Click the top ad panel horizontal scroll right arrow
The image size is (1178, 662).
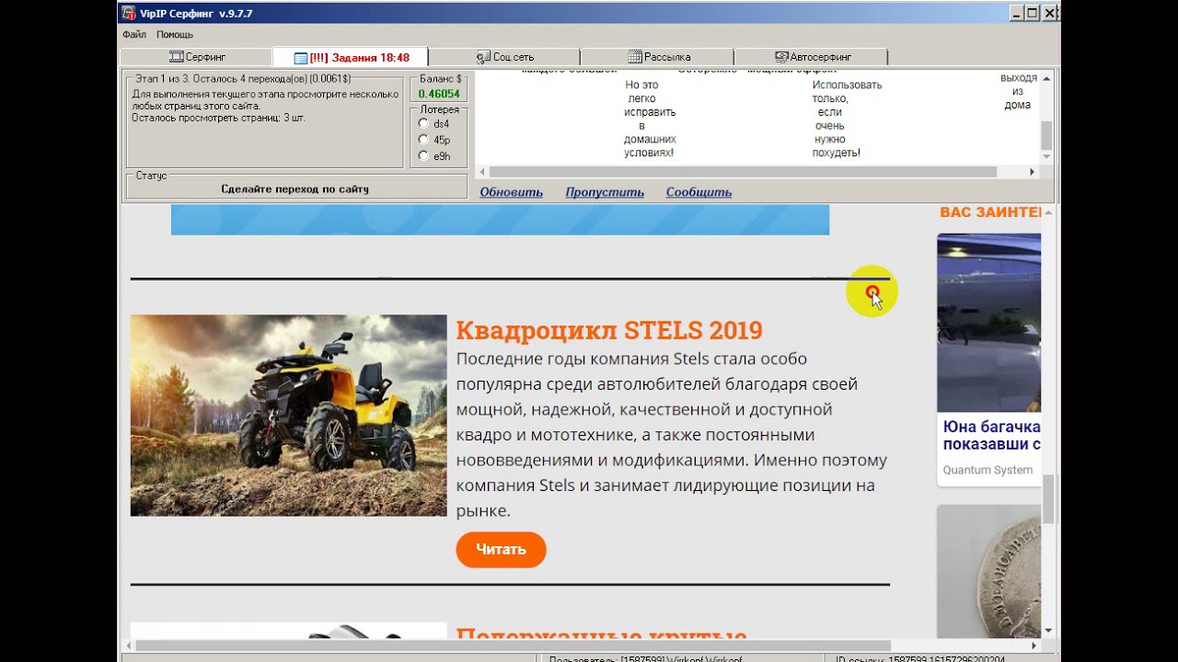(1032, 172)
